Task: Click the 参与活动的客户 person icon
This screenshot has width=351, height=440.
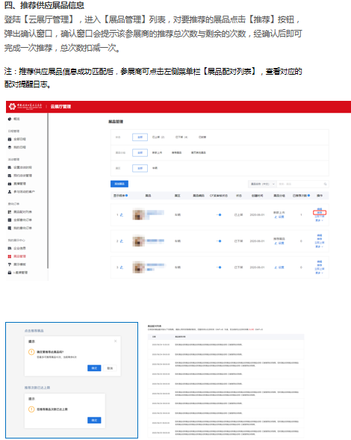Action: pyautogui.click(x=10, y=192)
